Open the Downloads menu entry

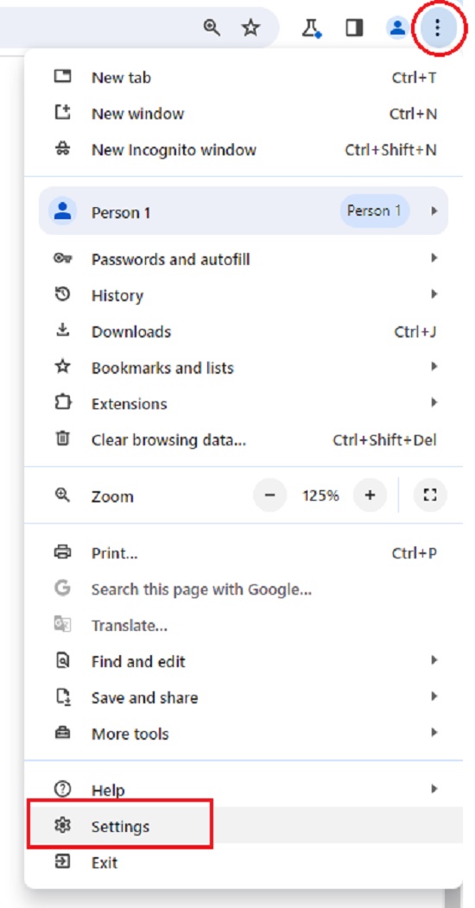(x=244, y=331)
